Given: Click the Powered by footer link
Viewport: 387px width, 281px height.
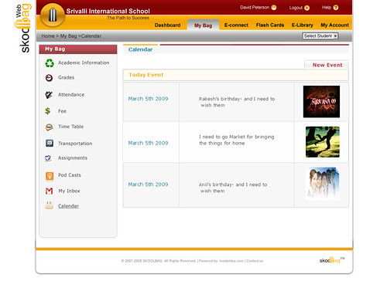Looking at the screenshot, I should point(221,261).
